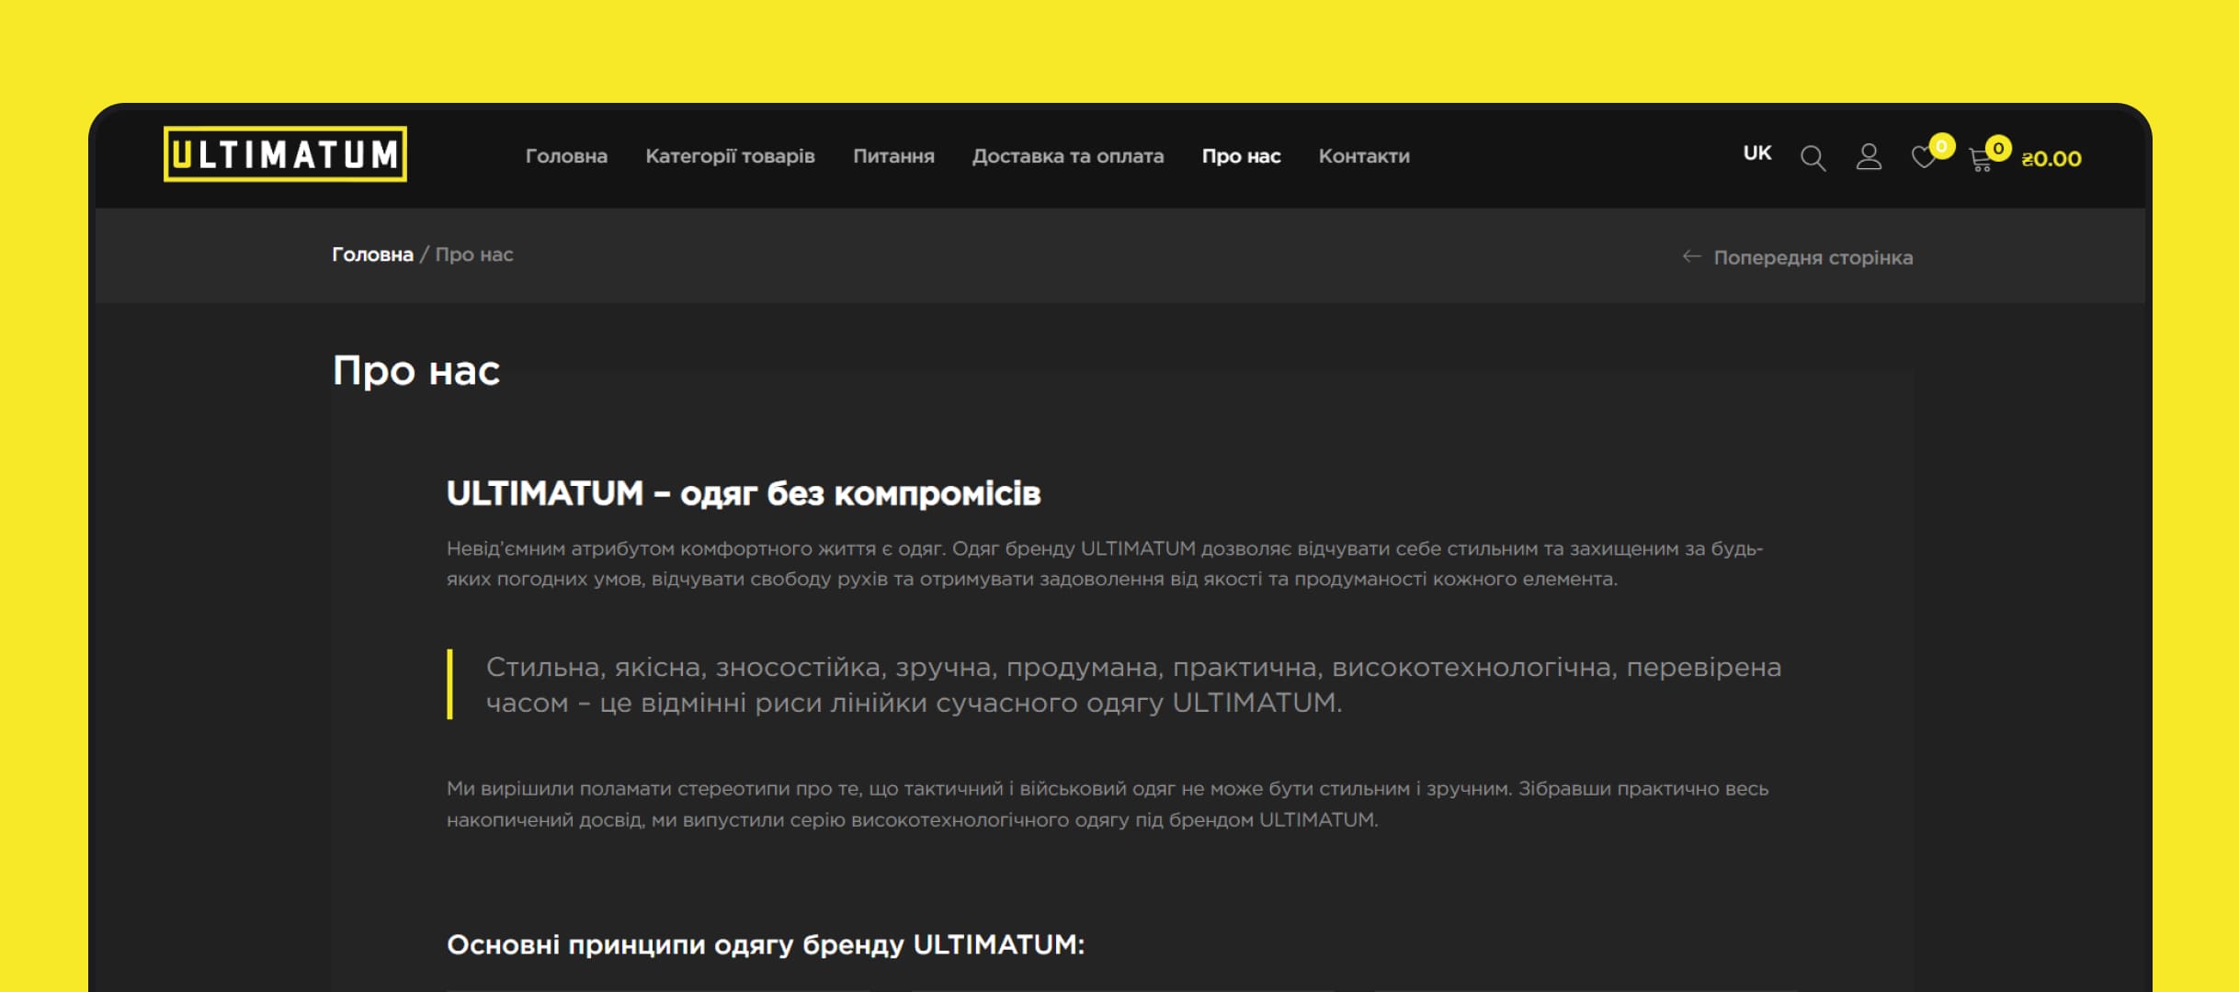The image size is (2239, 992).
Task: Go to the Головна menu item
Action: pos(566,156)
